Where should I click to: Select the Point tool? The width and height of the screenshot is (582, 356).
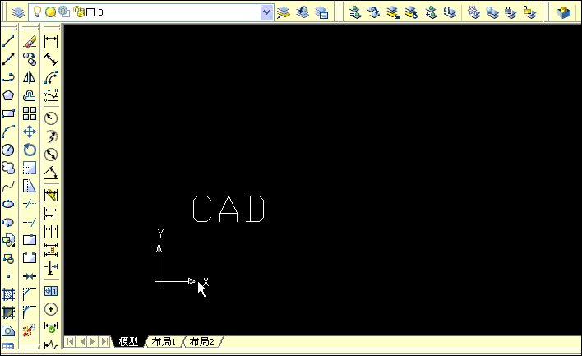[8, 276]
